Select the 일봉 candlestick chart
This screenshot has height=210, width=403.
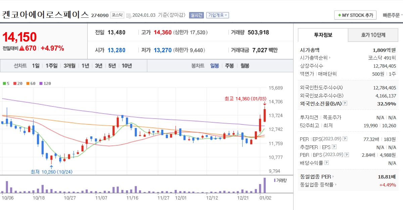tap(215, 66)
